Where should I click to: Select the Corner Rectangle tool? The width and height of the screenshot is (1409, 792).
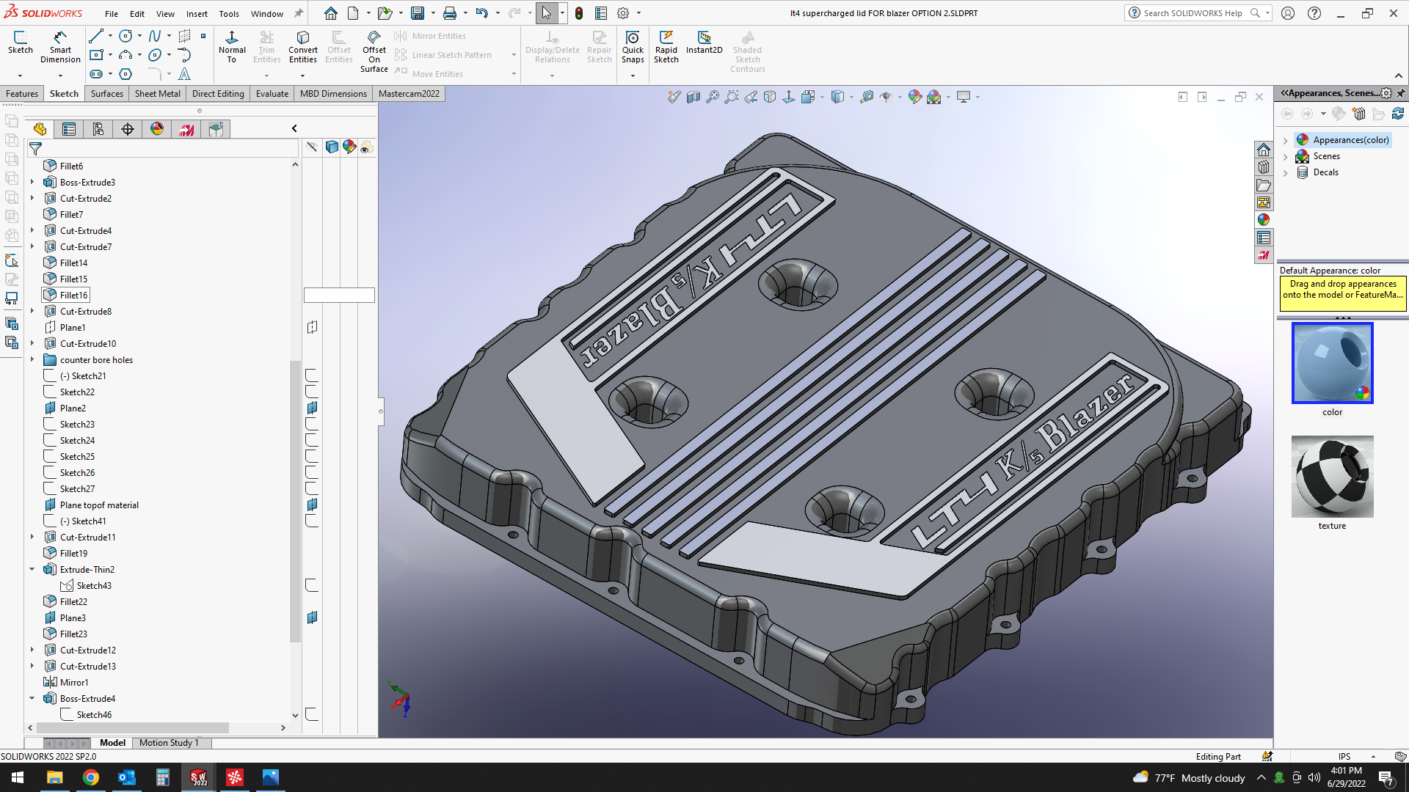tap(96, 55)
